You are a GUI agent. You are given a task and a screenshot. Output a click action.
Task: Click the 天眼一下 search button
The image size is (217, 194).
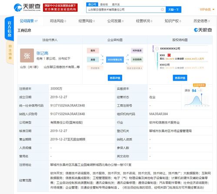(x=174, y=10)
